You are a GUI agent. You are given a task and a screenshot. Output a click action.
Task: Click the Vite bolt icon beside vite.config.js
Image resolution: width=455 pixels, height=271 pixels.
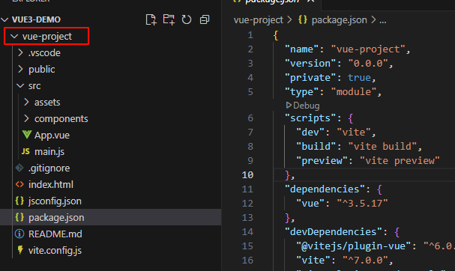click(20, 250)
